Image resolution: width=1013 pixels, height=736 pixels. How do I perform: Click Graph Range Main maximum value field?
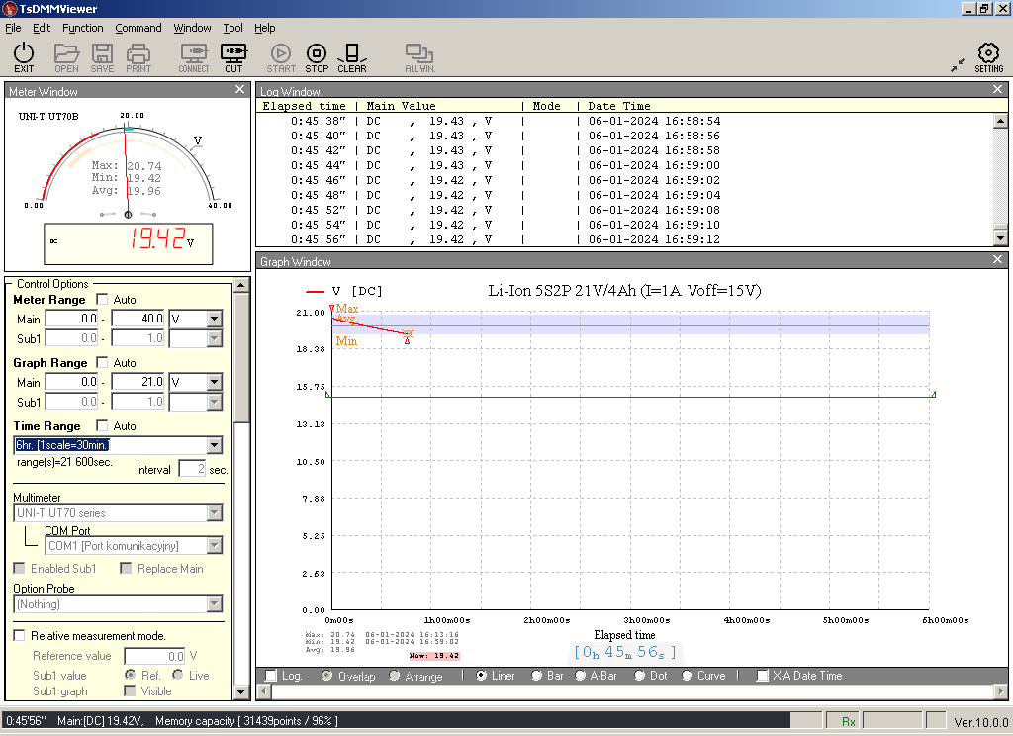tap(138, 383)
